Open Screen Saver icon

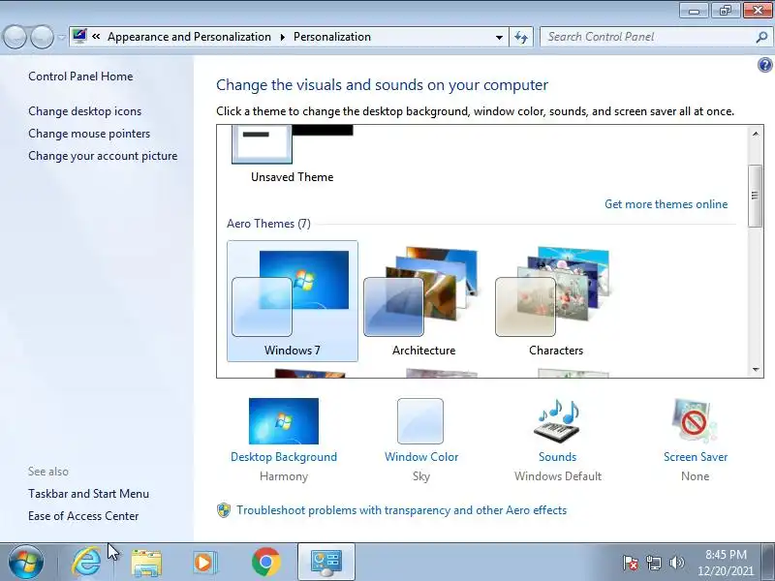[x=695, y=421]
